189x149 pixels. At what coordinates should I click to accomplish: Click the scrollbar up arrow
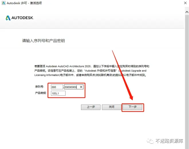(x=187, y=12)
